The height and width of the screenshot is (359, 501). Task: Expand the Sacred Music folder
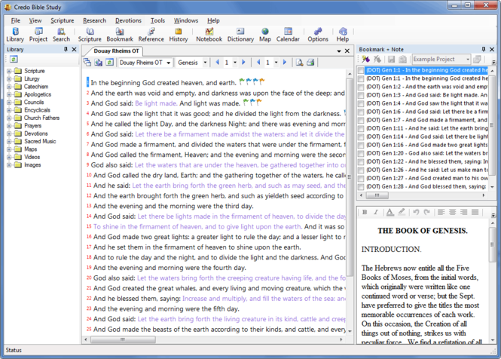[x=9, y=142]
